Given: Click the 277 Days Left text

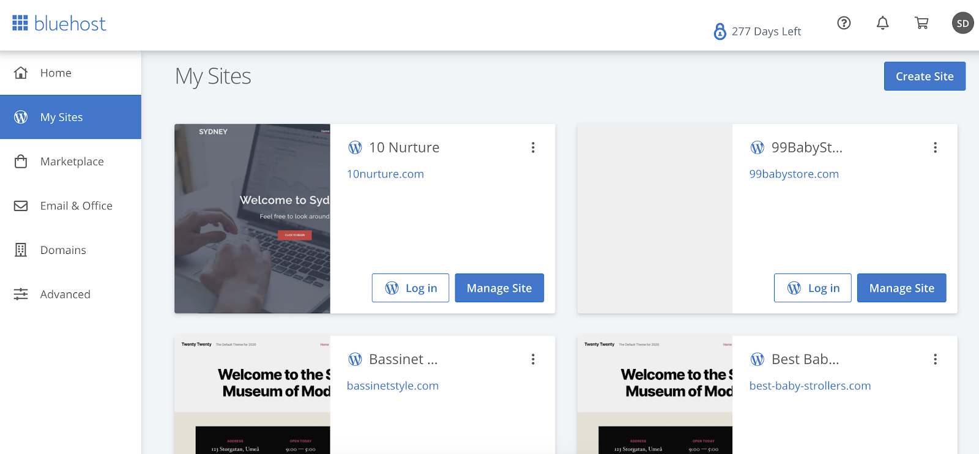Looking at the screenshot, I should coord(766,31).
